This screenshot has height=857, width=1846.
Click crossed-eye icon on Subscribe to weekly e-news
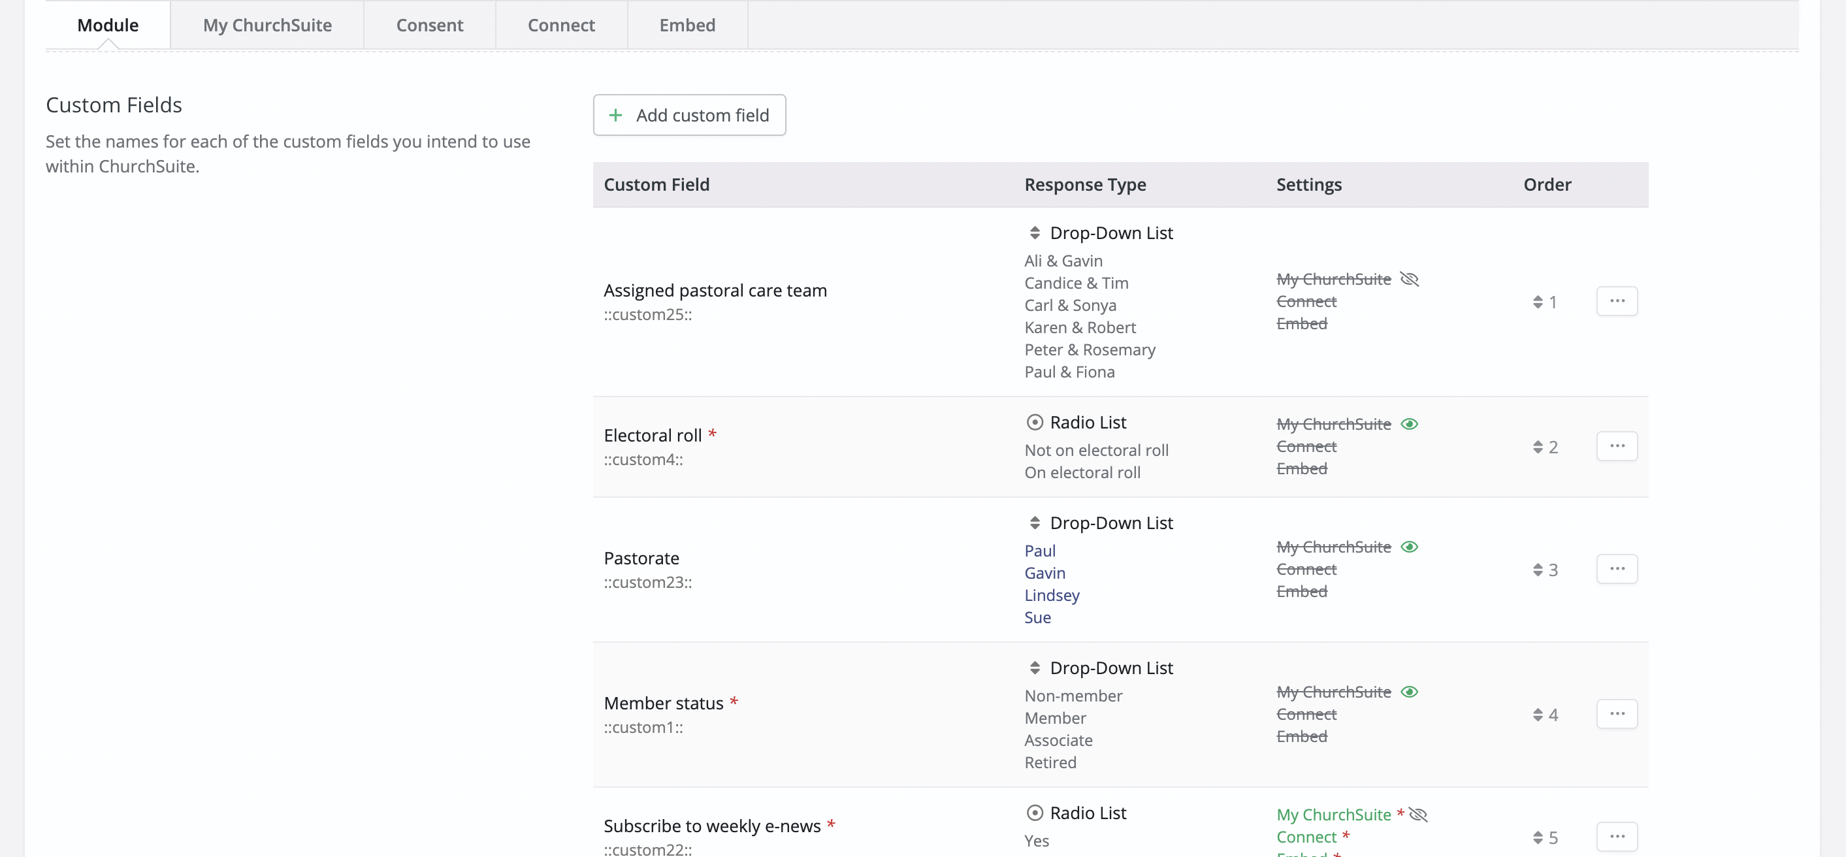pyautogui.click(x=1417, y=814)
